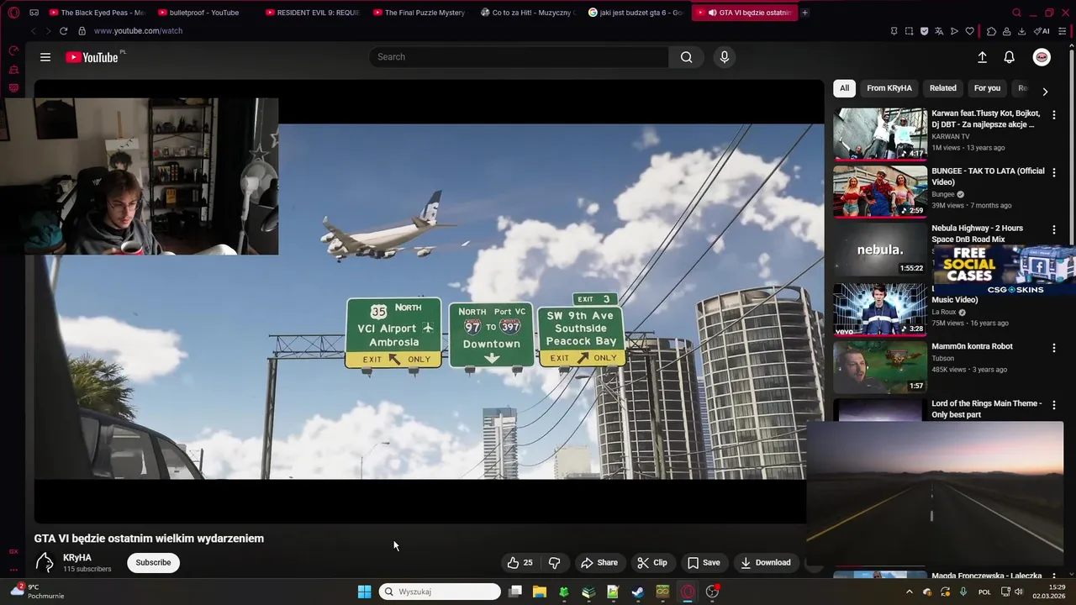Open File Explorer from the taskbar
1076x605 pixels.
pyautogui.click(x=540, y=592)
